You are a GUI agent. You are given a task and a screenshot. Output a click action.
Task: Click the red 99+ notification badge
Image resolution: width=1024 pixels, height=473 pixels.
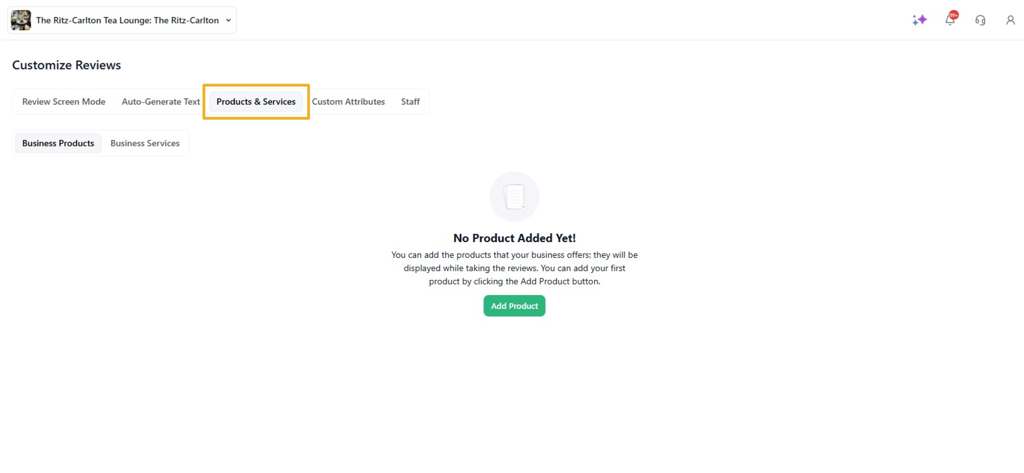point(954,15)
